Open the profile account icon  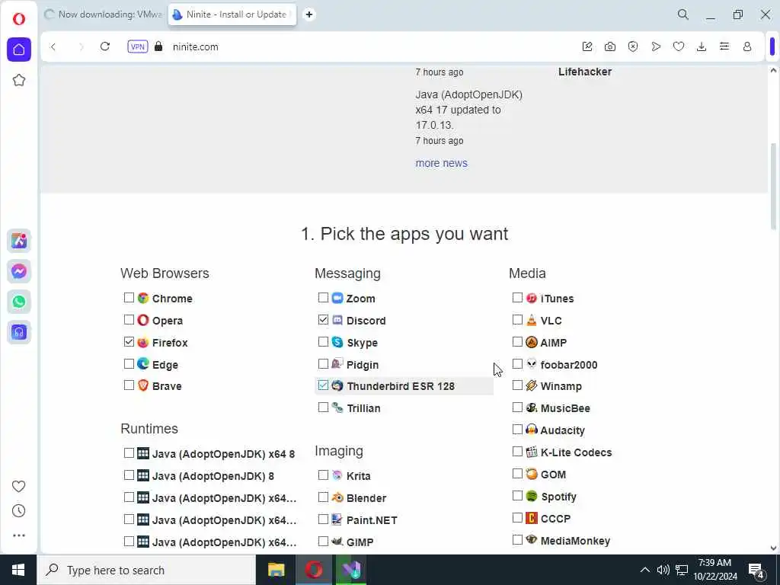point(747,46)
